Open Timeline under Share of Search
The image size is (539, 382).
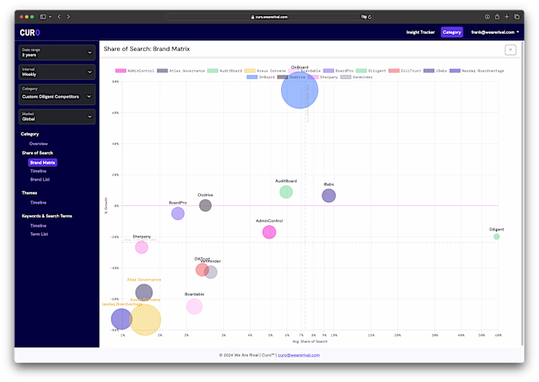pos(38,171)
